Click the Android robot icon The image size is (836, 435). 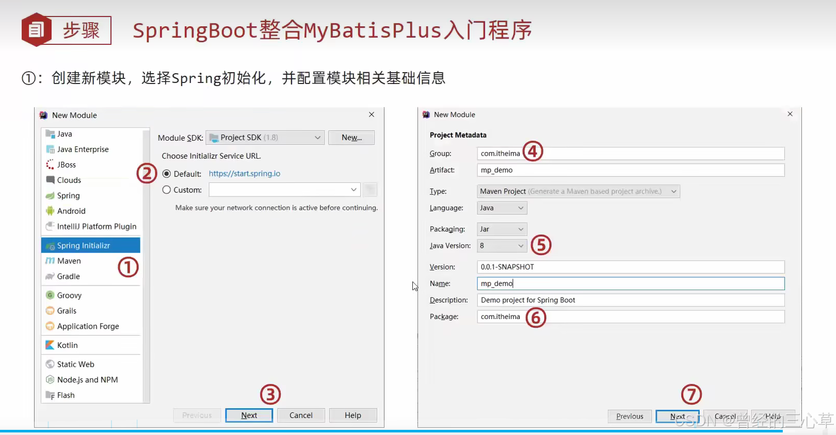tap(50, 211)
